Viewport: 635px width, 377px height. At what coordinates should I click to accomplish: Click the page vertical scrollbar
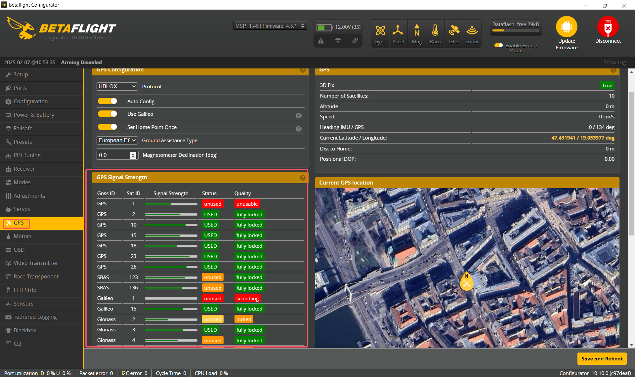click(631, 164)
